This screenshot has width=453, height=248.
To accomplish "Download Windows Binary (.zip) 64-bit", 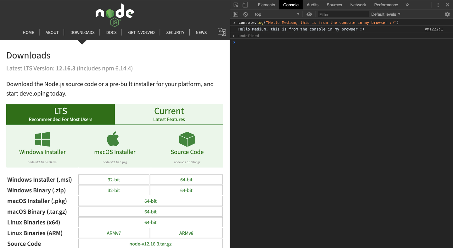I will [186, 190].
